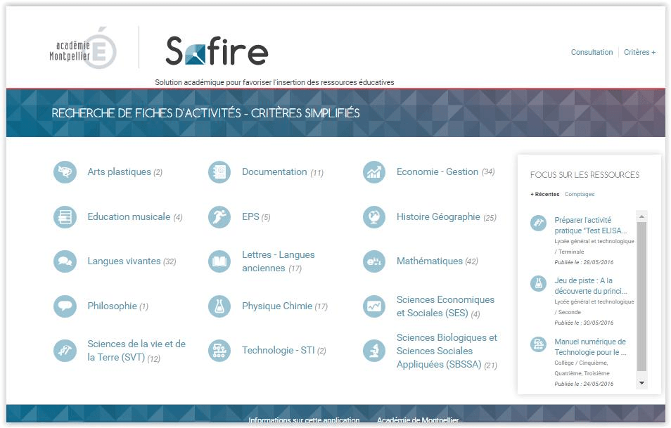671x428 pixels.
Task: Click the resources list scrollbar thumb
Action: pyautogui.click(x=641, y=296)
